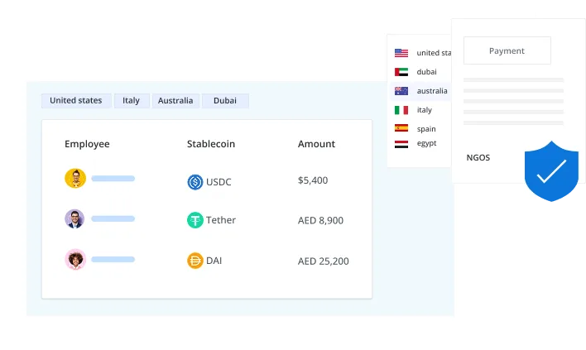Click the Payment field box
This screenshot has width=586, height=350.
pyautogui.click(x=507, y=50)
